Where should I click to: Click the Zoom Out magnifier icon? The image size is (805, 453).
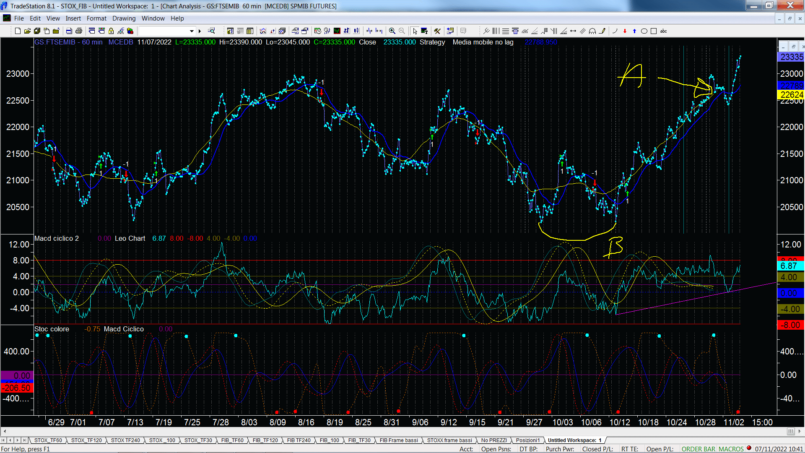pos(402,31)
